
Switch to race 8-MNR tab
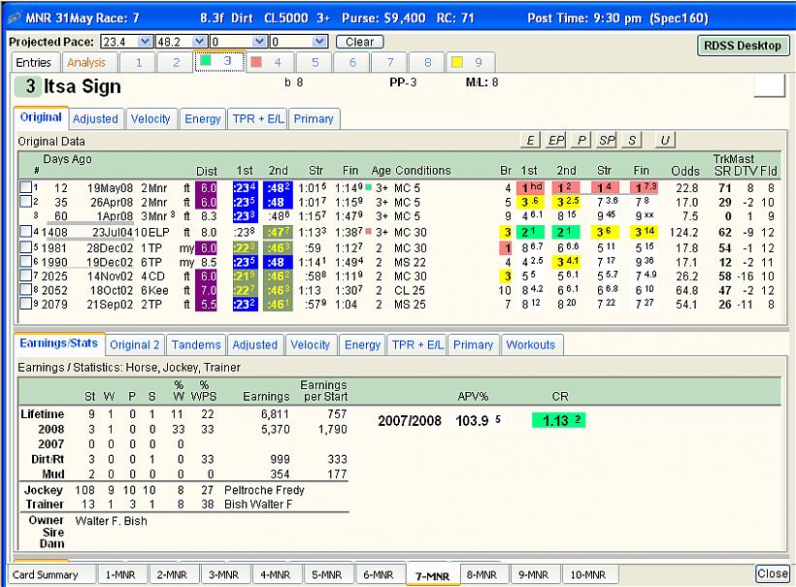click(481, 574)
